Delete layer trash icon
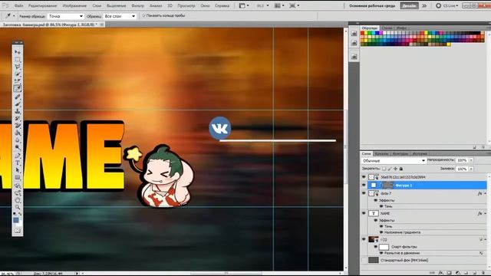The height and width of the screenshot is (276, 491). (483, 273)
